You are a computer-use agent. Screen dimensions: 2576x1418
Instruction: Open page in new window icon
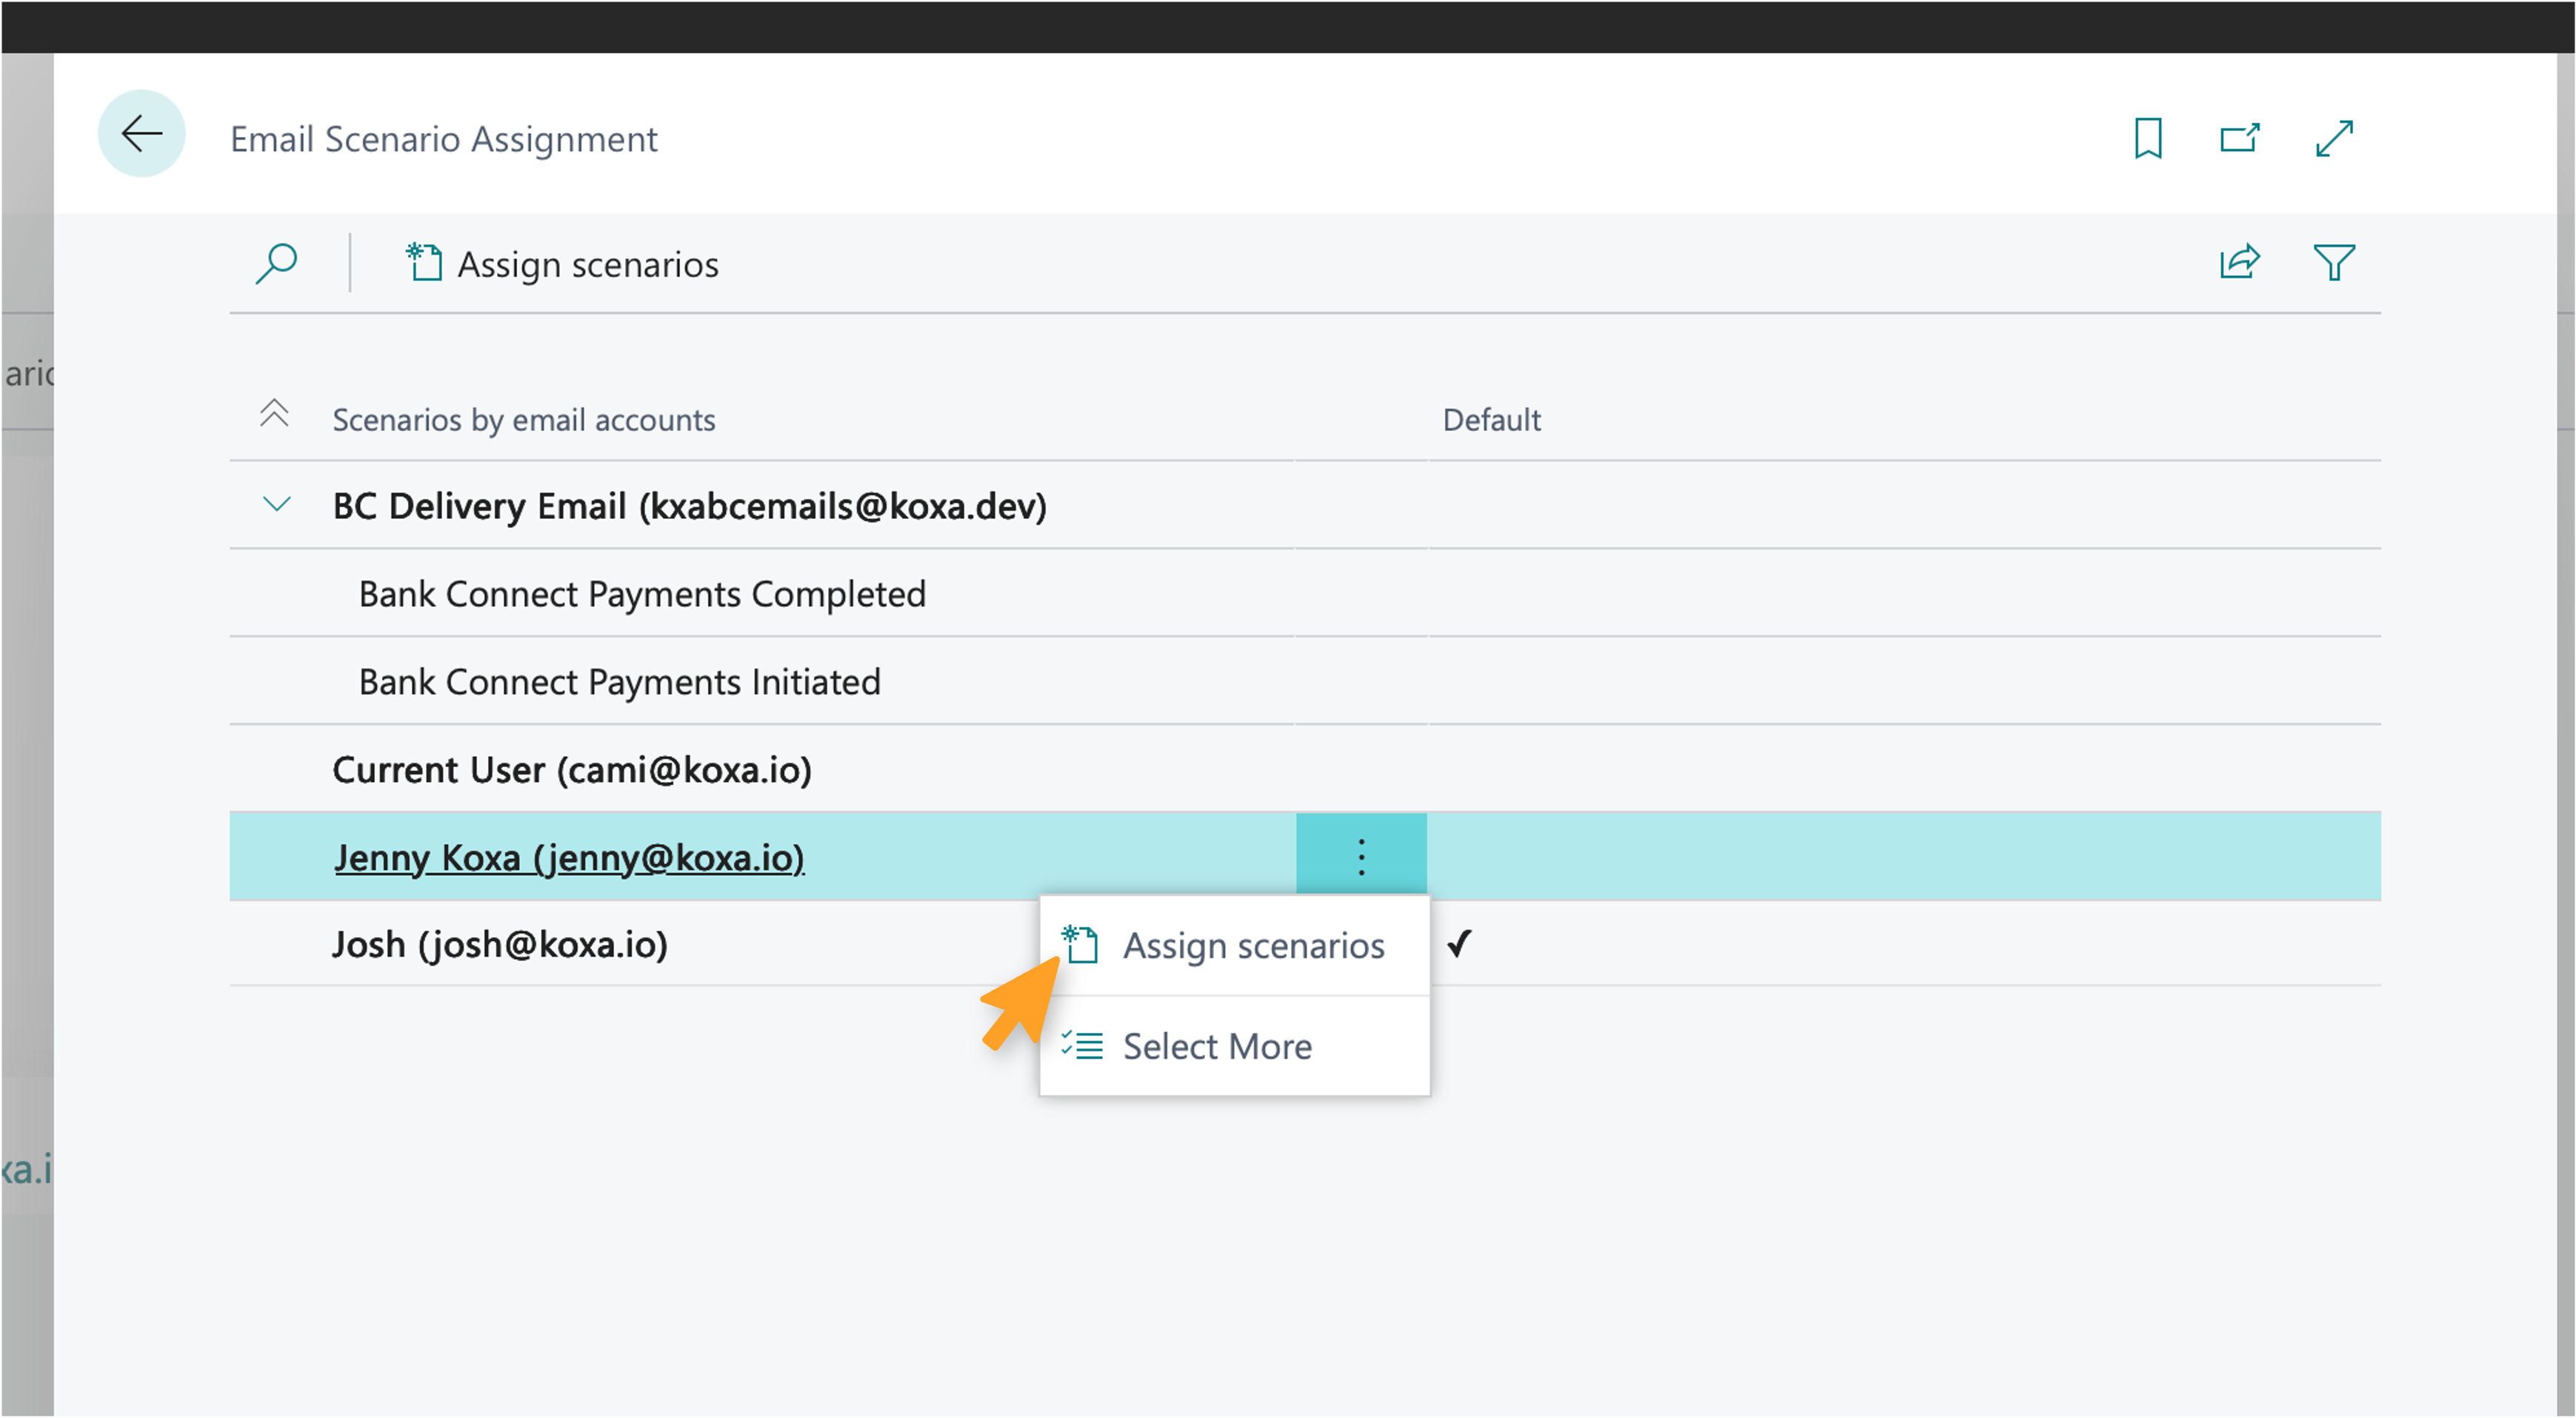[2240, 138]
